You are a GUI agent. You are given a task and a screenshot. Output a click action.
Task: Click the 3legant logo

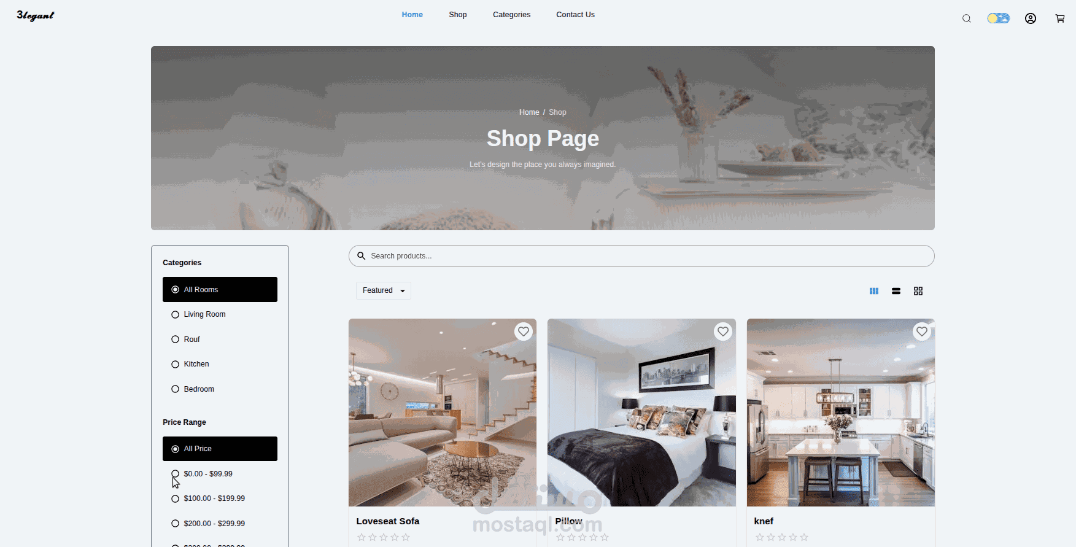[36, 15]
